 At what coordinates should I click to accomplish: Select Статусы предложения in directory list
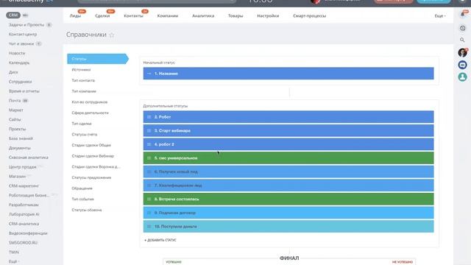pyautogui.click(x=91, y=177)
